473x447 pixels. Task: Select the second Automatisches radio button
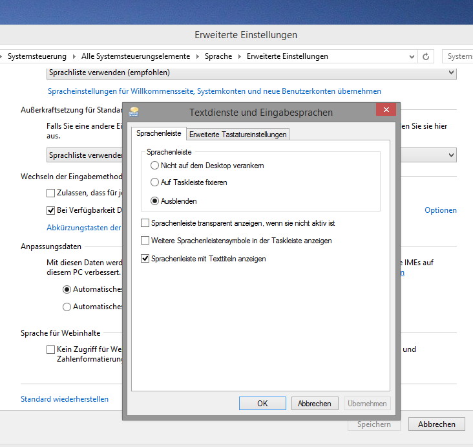click(67, 307)
